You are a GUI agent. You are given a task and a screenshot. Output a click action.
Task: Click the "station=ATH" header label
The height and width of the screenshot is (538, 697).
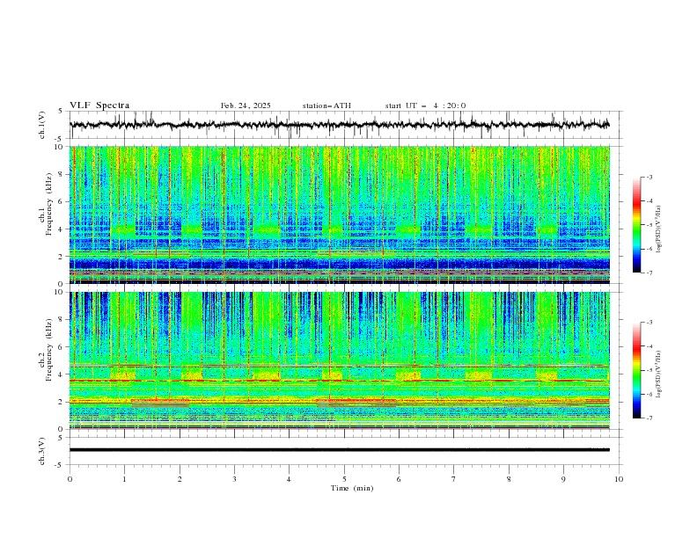pos(326,105)
